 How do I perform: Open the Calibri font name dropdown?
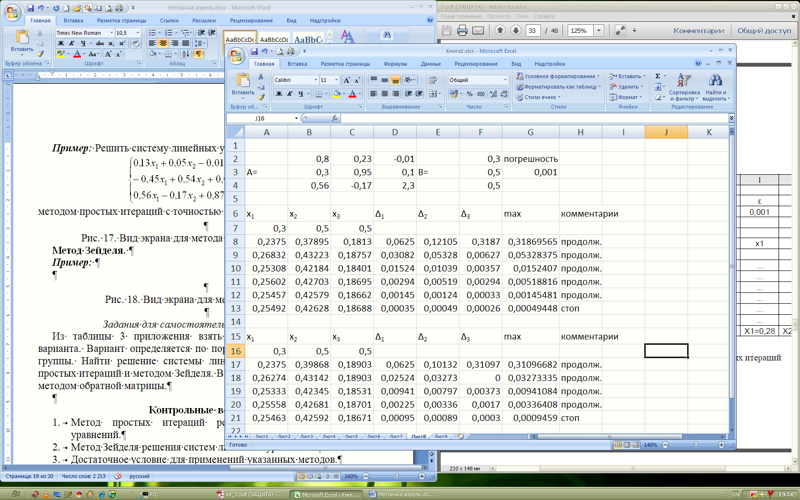point(316,80)
